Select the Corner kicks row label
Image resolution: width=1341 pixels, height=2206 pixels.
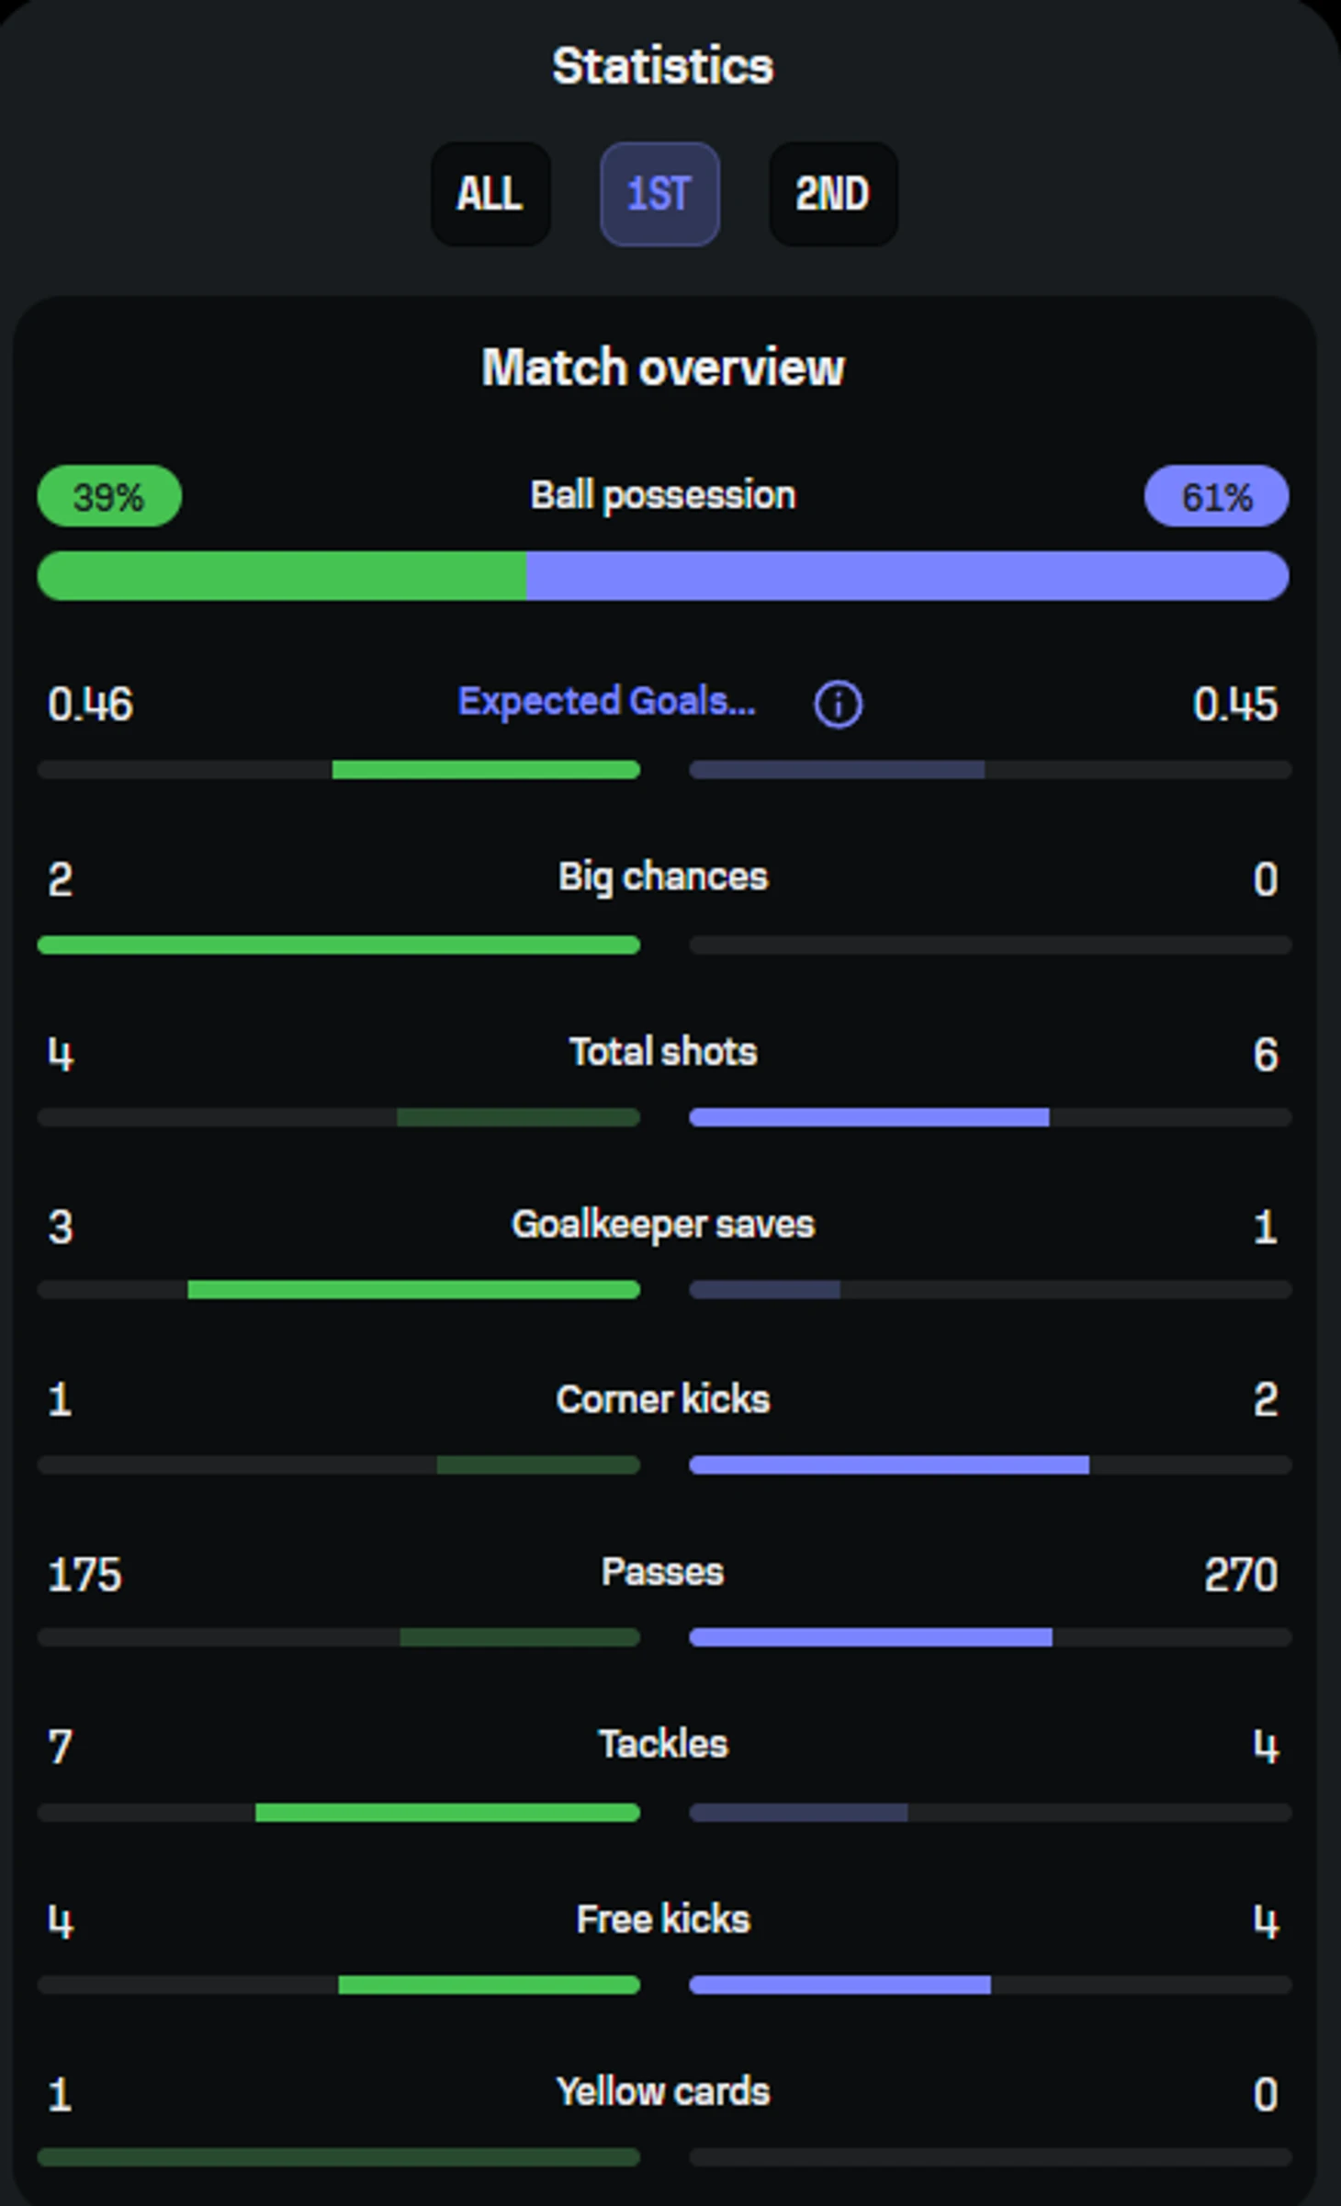click(663, 1399)
